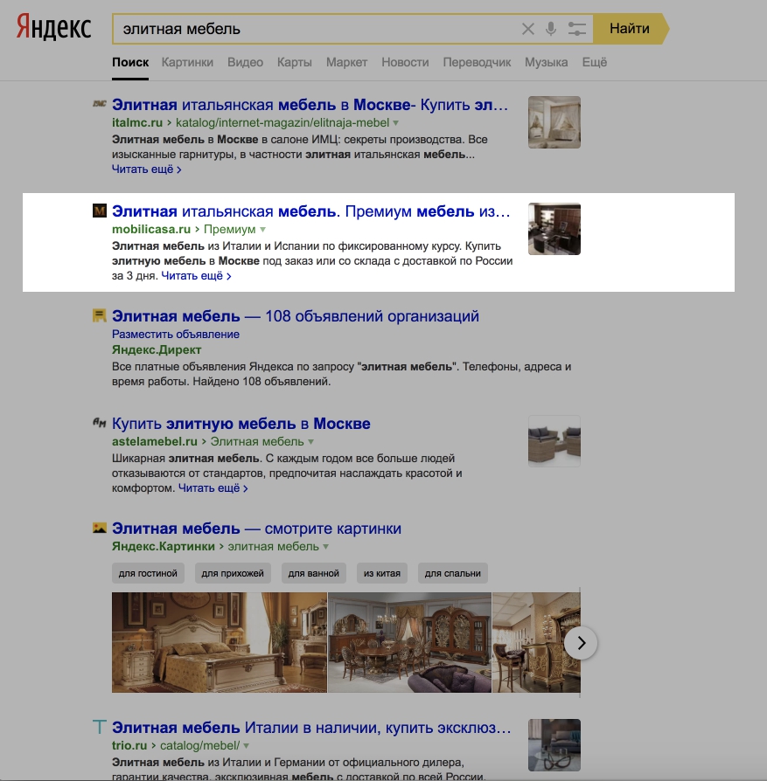Go to the Новости tab
Viewport: 767px width, 781px height.
click(405, 62)
